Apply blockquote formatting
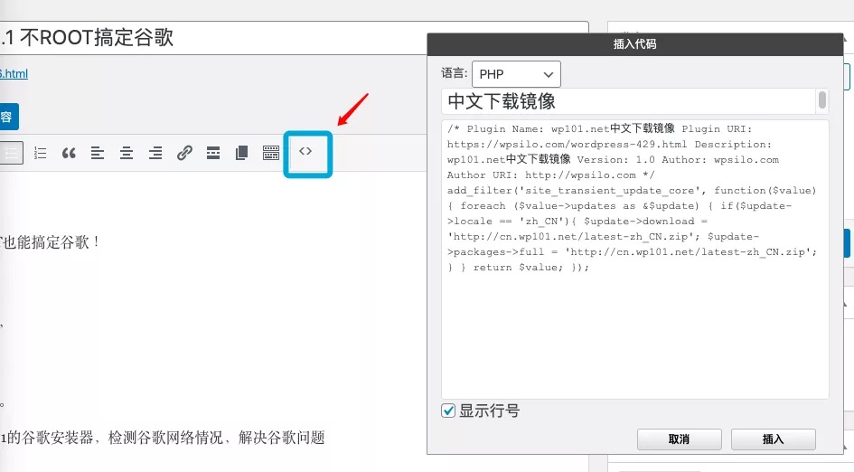Image resolution: width=854 pixels, height=472 pixels. pyautogui.click(x=69, y=153)
